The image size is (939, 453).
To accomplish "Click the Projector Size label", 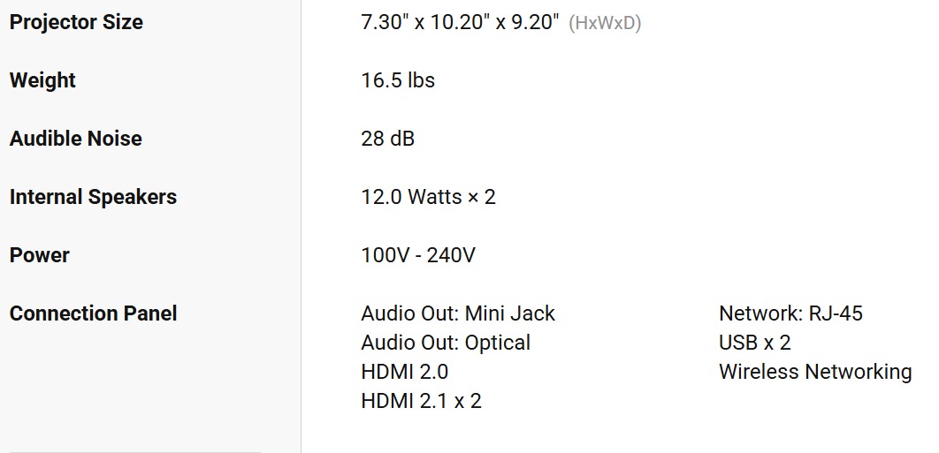I will pyautogui.click(x=76, y=22).
